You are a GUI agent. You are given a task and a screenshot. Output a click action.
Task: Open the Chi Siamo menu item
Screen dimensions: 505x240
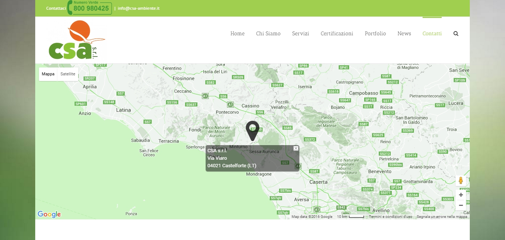(x=268, y=33)
